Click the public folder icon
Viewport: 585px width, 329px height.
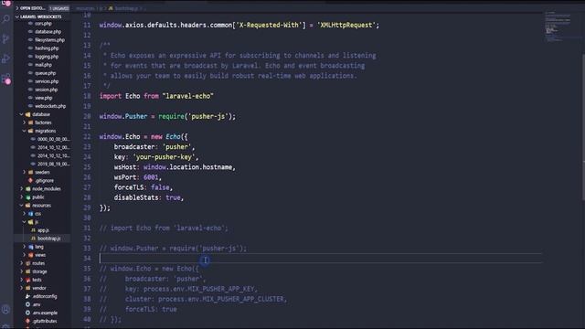pyautogui.click(x=28, y=197)
